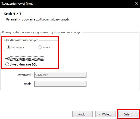Screen dimensions: 140x119
Task: Click the Hasło: label beside the password field
Action: tap(28, 84)
